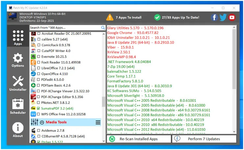Click app list scroll down arrow

(104, 141)
